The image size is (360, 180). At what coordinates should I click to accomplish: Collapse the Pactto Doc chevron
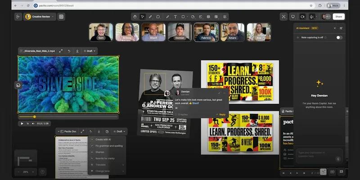[x=58, y=131]
